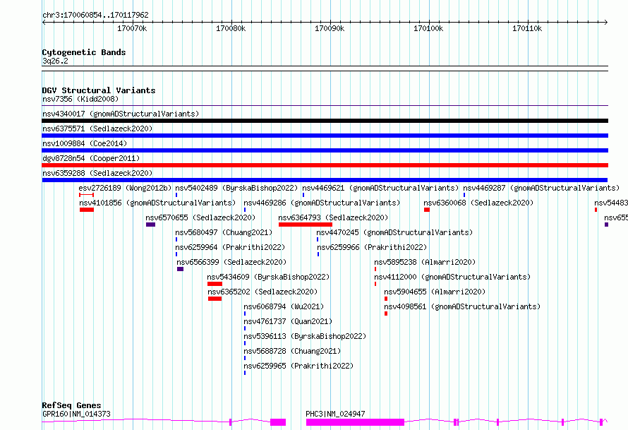Click the 170070k ruler position
628x430 pixels.
(132, 28)
